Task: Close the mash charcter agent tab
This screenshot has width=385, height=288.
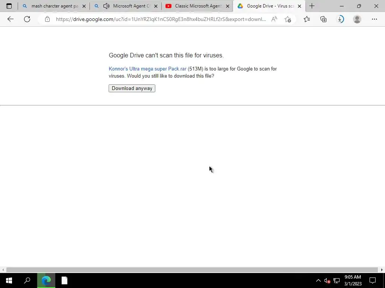Action: coord(84,6)
